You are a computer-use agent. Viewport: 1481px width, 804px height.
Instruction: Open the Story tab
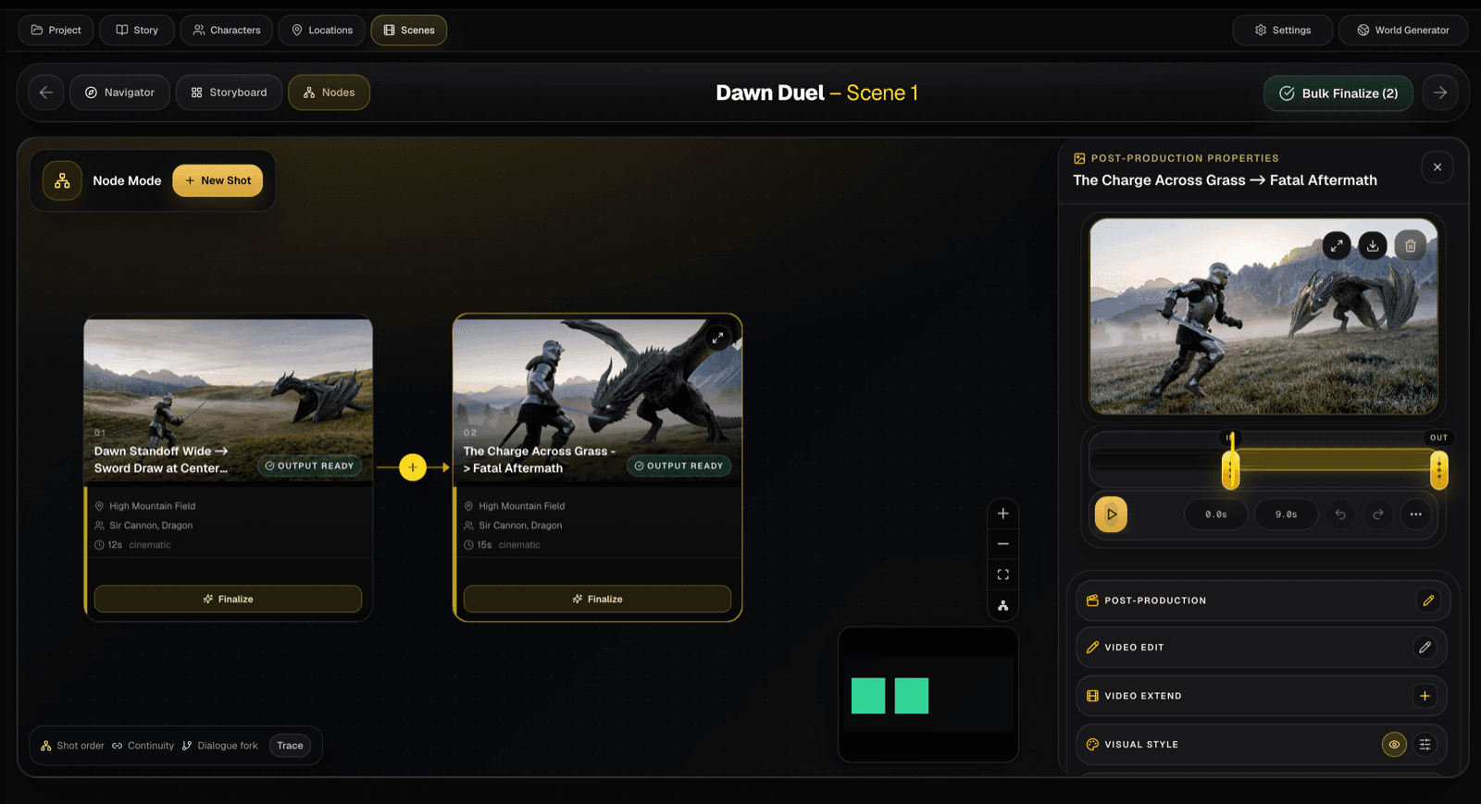click(x=137, y=30)
